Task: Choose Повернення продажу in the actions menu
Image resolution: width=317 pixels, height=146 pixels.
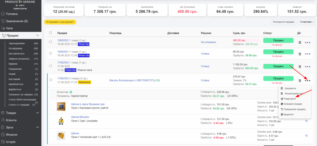Action: click(x=293, y=109)
